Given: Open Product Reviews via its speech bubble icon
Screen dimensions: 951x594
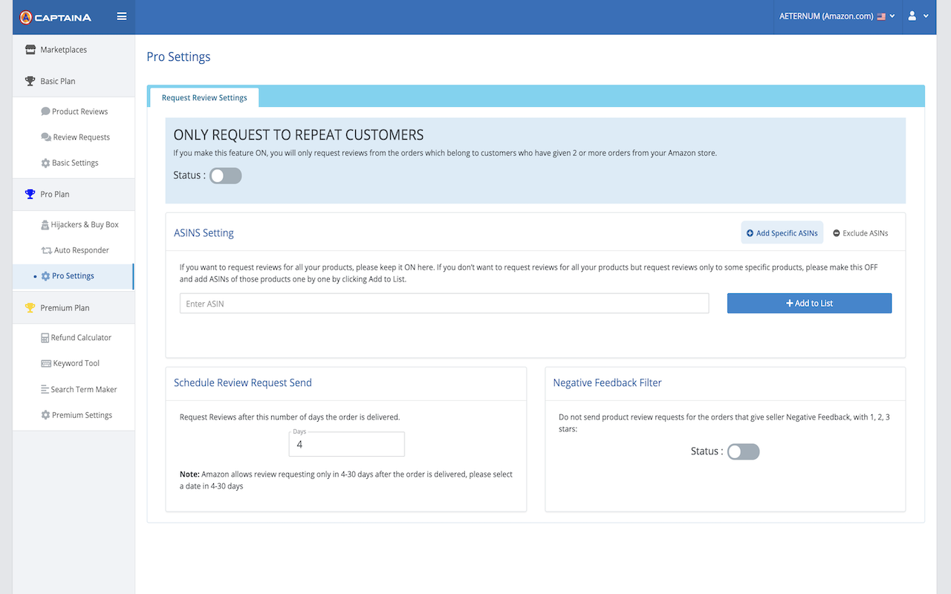Looking at the screenshot, I should click(x=47, y=111).
